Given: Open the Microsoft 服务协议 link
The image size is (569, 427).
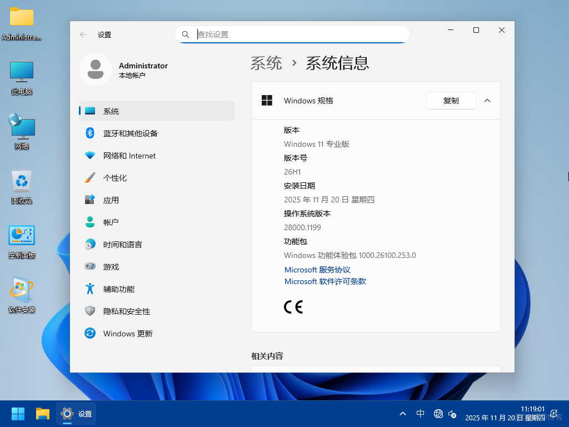Looking at the screenshot, I should point(317,270).
